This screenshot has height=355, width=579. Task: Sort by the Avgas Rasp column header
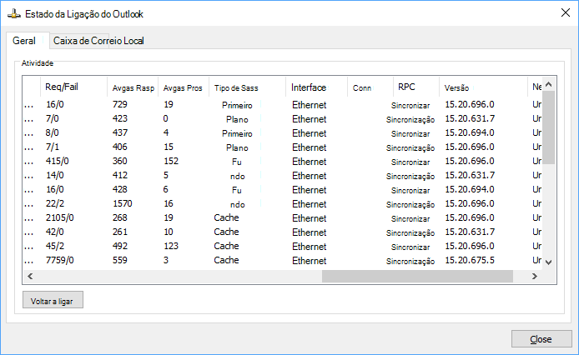tap(133, 87)
